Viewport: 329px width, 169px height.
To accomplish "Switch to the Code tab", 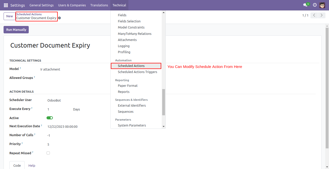I will pos(17,165).
